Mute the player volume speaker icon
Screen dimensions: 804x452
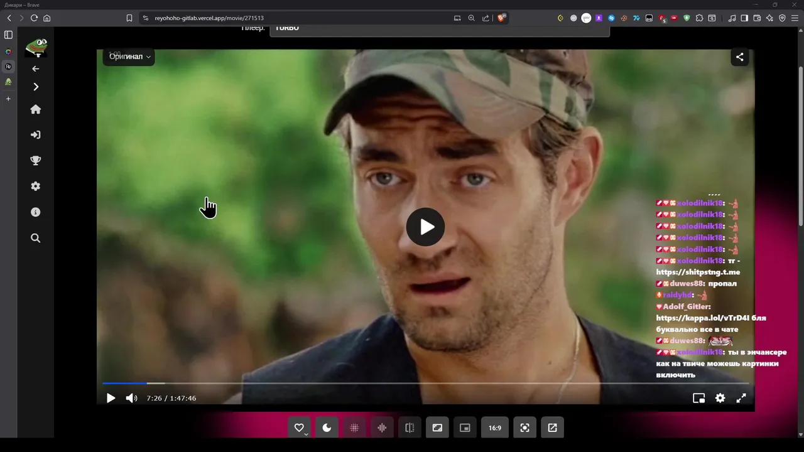pyautogui.click(x=131, y=398)
